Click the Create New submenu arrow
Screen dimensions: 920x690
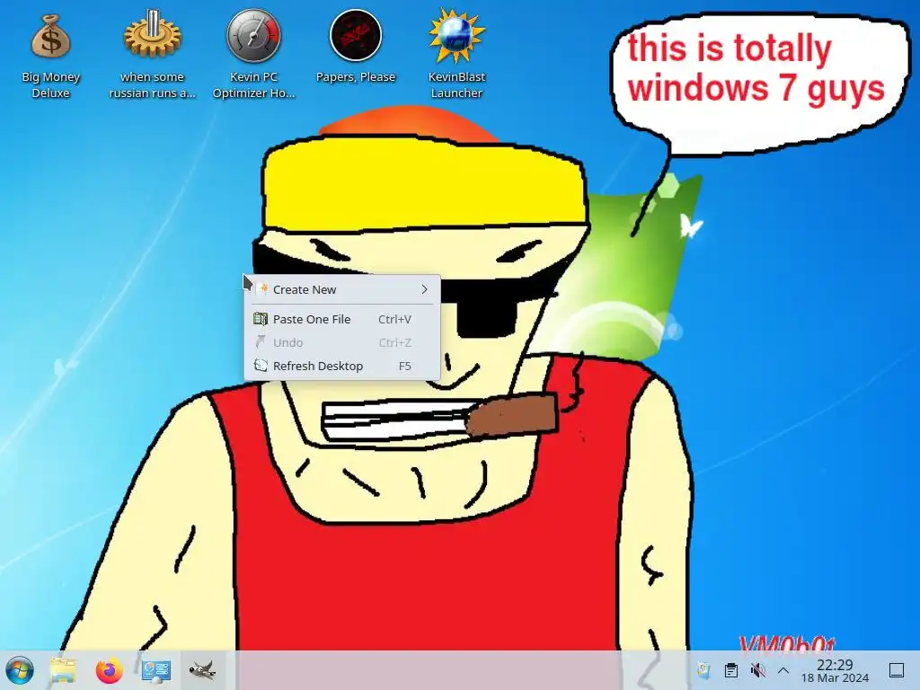click(424, 289)
